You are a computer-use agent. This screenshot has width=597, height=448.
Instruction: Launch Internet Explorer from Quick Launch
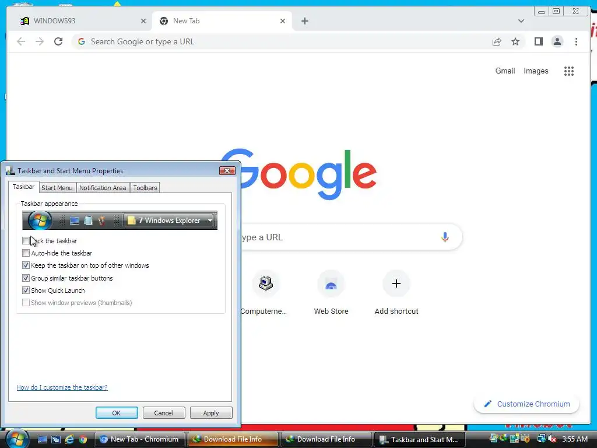pyautogui.click(x=70, y=439)
